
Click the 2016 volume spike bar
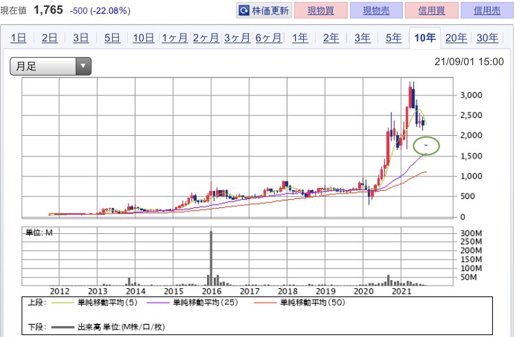(211, 257)
